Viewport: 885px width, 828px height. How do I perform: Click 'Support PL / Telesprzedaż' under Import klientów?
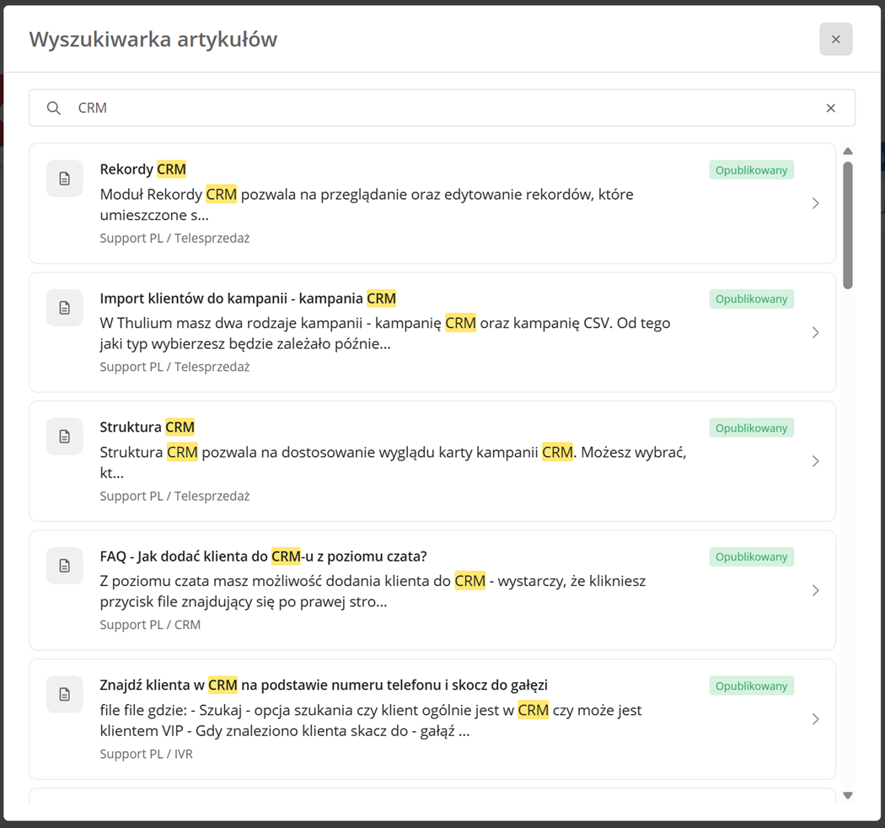(x=174, y=367)
